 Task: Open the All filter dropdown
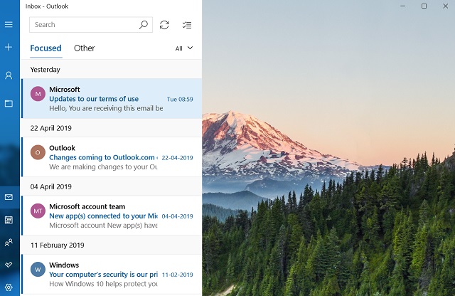[183, 48]
